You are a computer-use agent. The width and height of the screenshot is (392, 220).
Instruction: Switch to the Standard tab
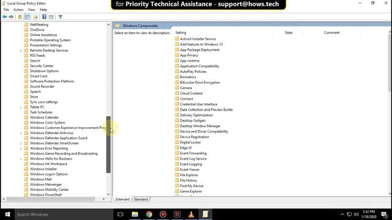point(141,199)
